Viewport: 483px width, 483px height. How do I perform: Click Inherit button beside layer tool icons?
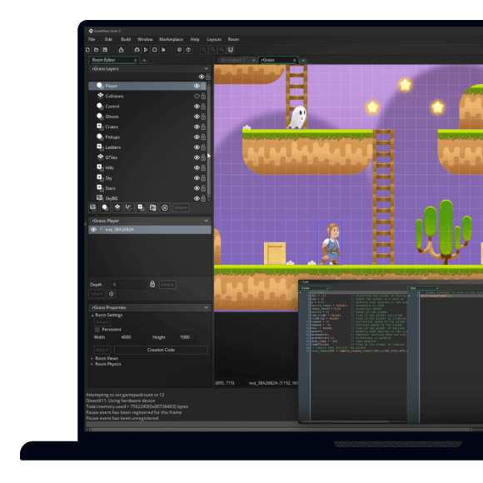(181, 207)
